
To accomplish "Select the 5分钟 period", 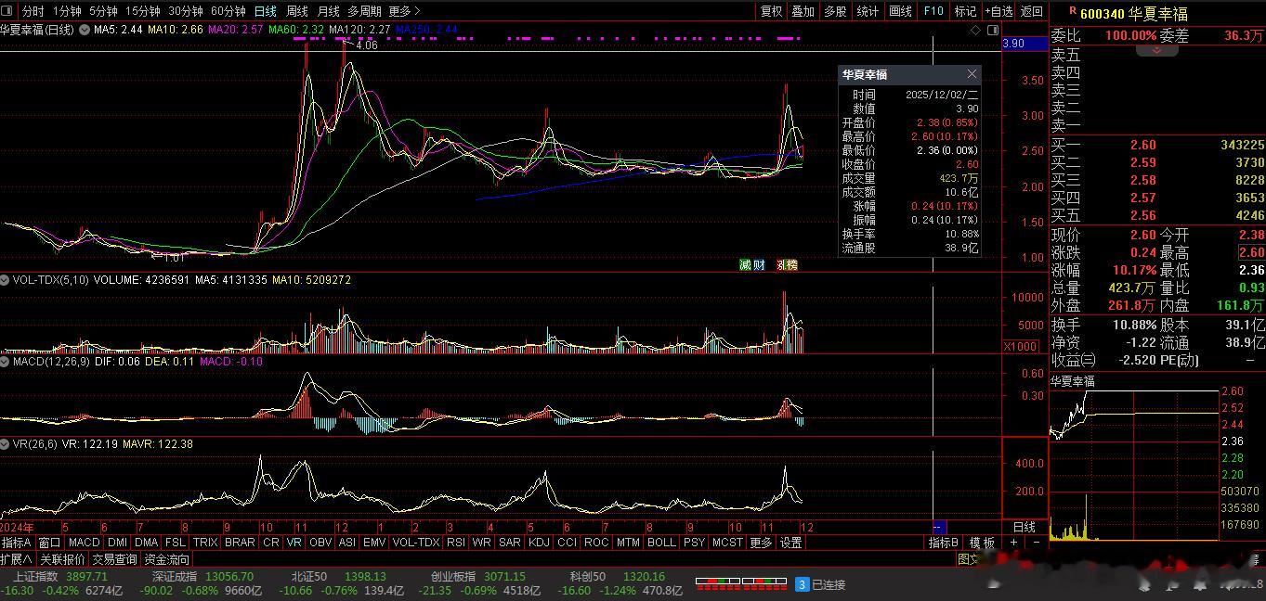I will (103, 11).
